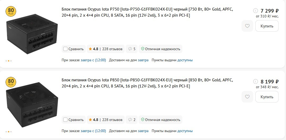Check Сравнить box for Iota P850
The image size is (286, 140).
[65, 120]
